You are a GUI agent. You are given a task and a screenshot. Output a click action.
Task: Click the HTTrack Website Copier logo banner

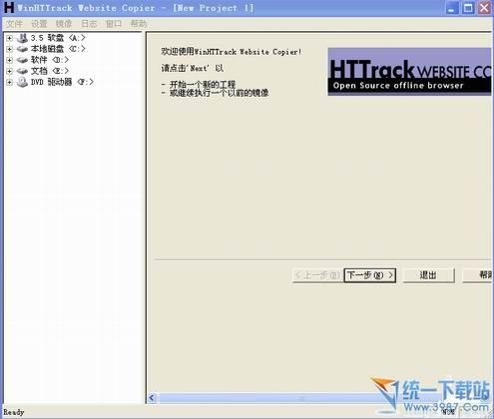point(409,72)
